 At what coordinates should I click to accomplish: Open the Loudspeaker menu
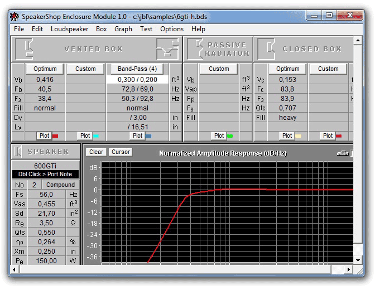[69, 29]
